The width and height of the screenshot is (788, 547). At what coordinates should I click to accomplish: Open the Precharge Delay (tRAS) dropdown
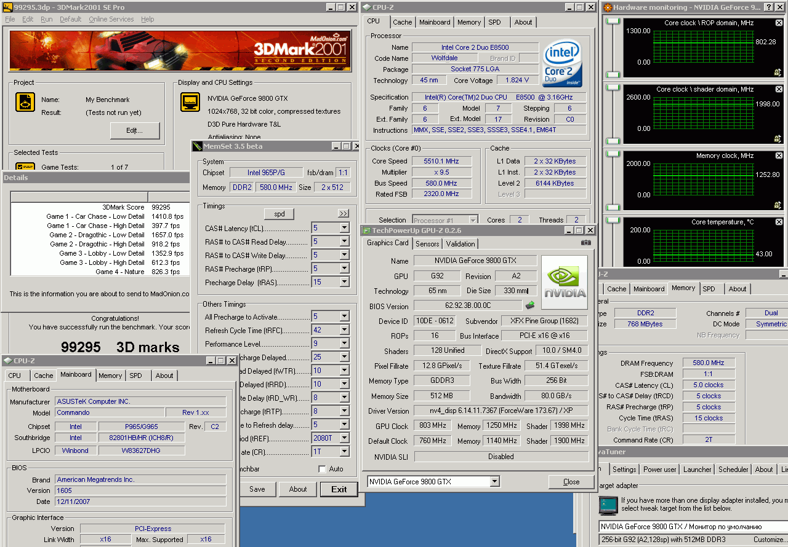click(x=344, y=282)
